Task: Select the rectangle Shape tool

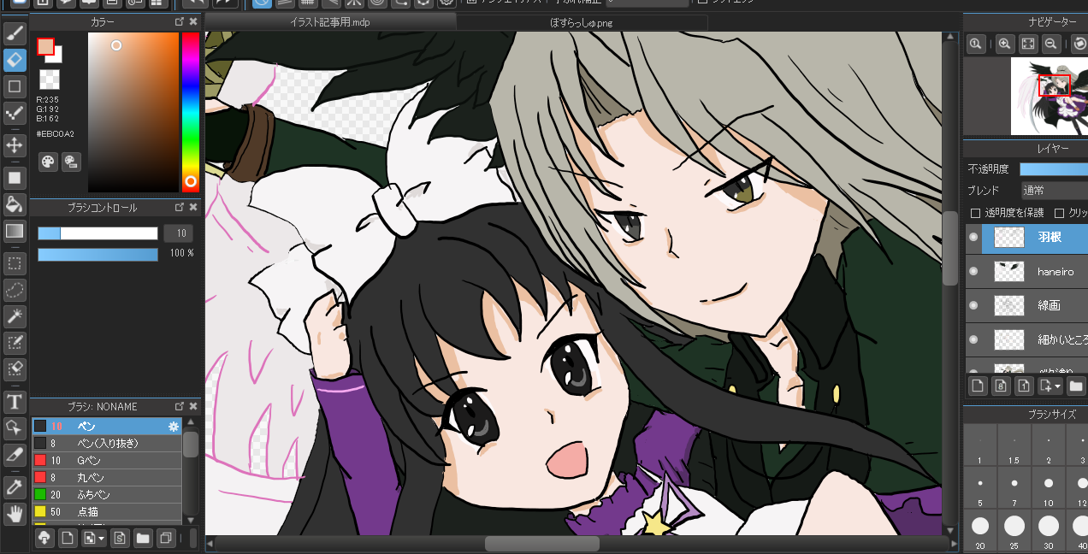Action: tap(15, 86)
